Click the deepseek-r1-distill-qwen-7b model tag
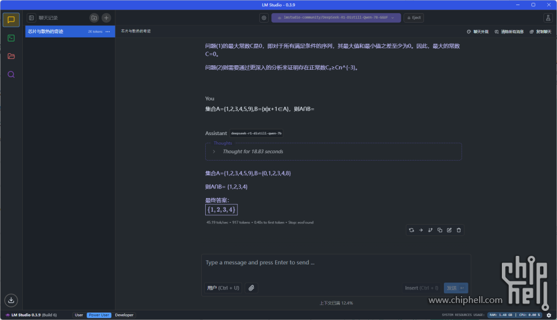This screenshot has height=320, width=557. tap(256, 133)
